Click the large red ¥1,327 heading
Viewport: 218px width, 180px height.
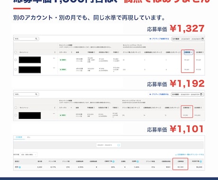(x=187, y=29)
